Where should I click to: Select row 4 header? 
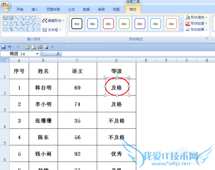(5, 120)
